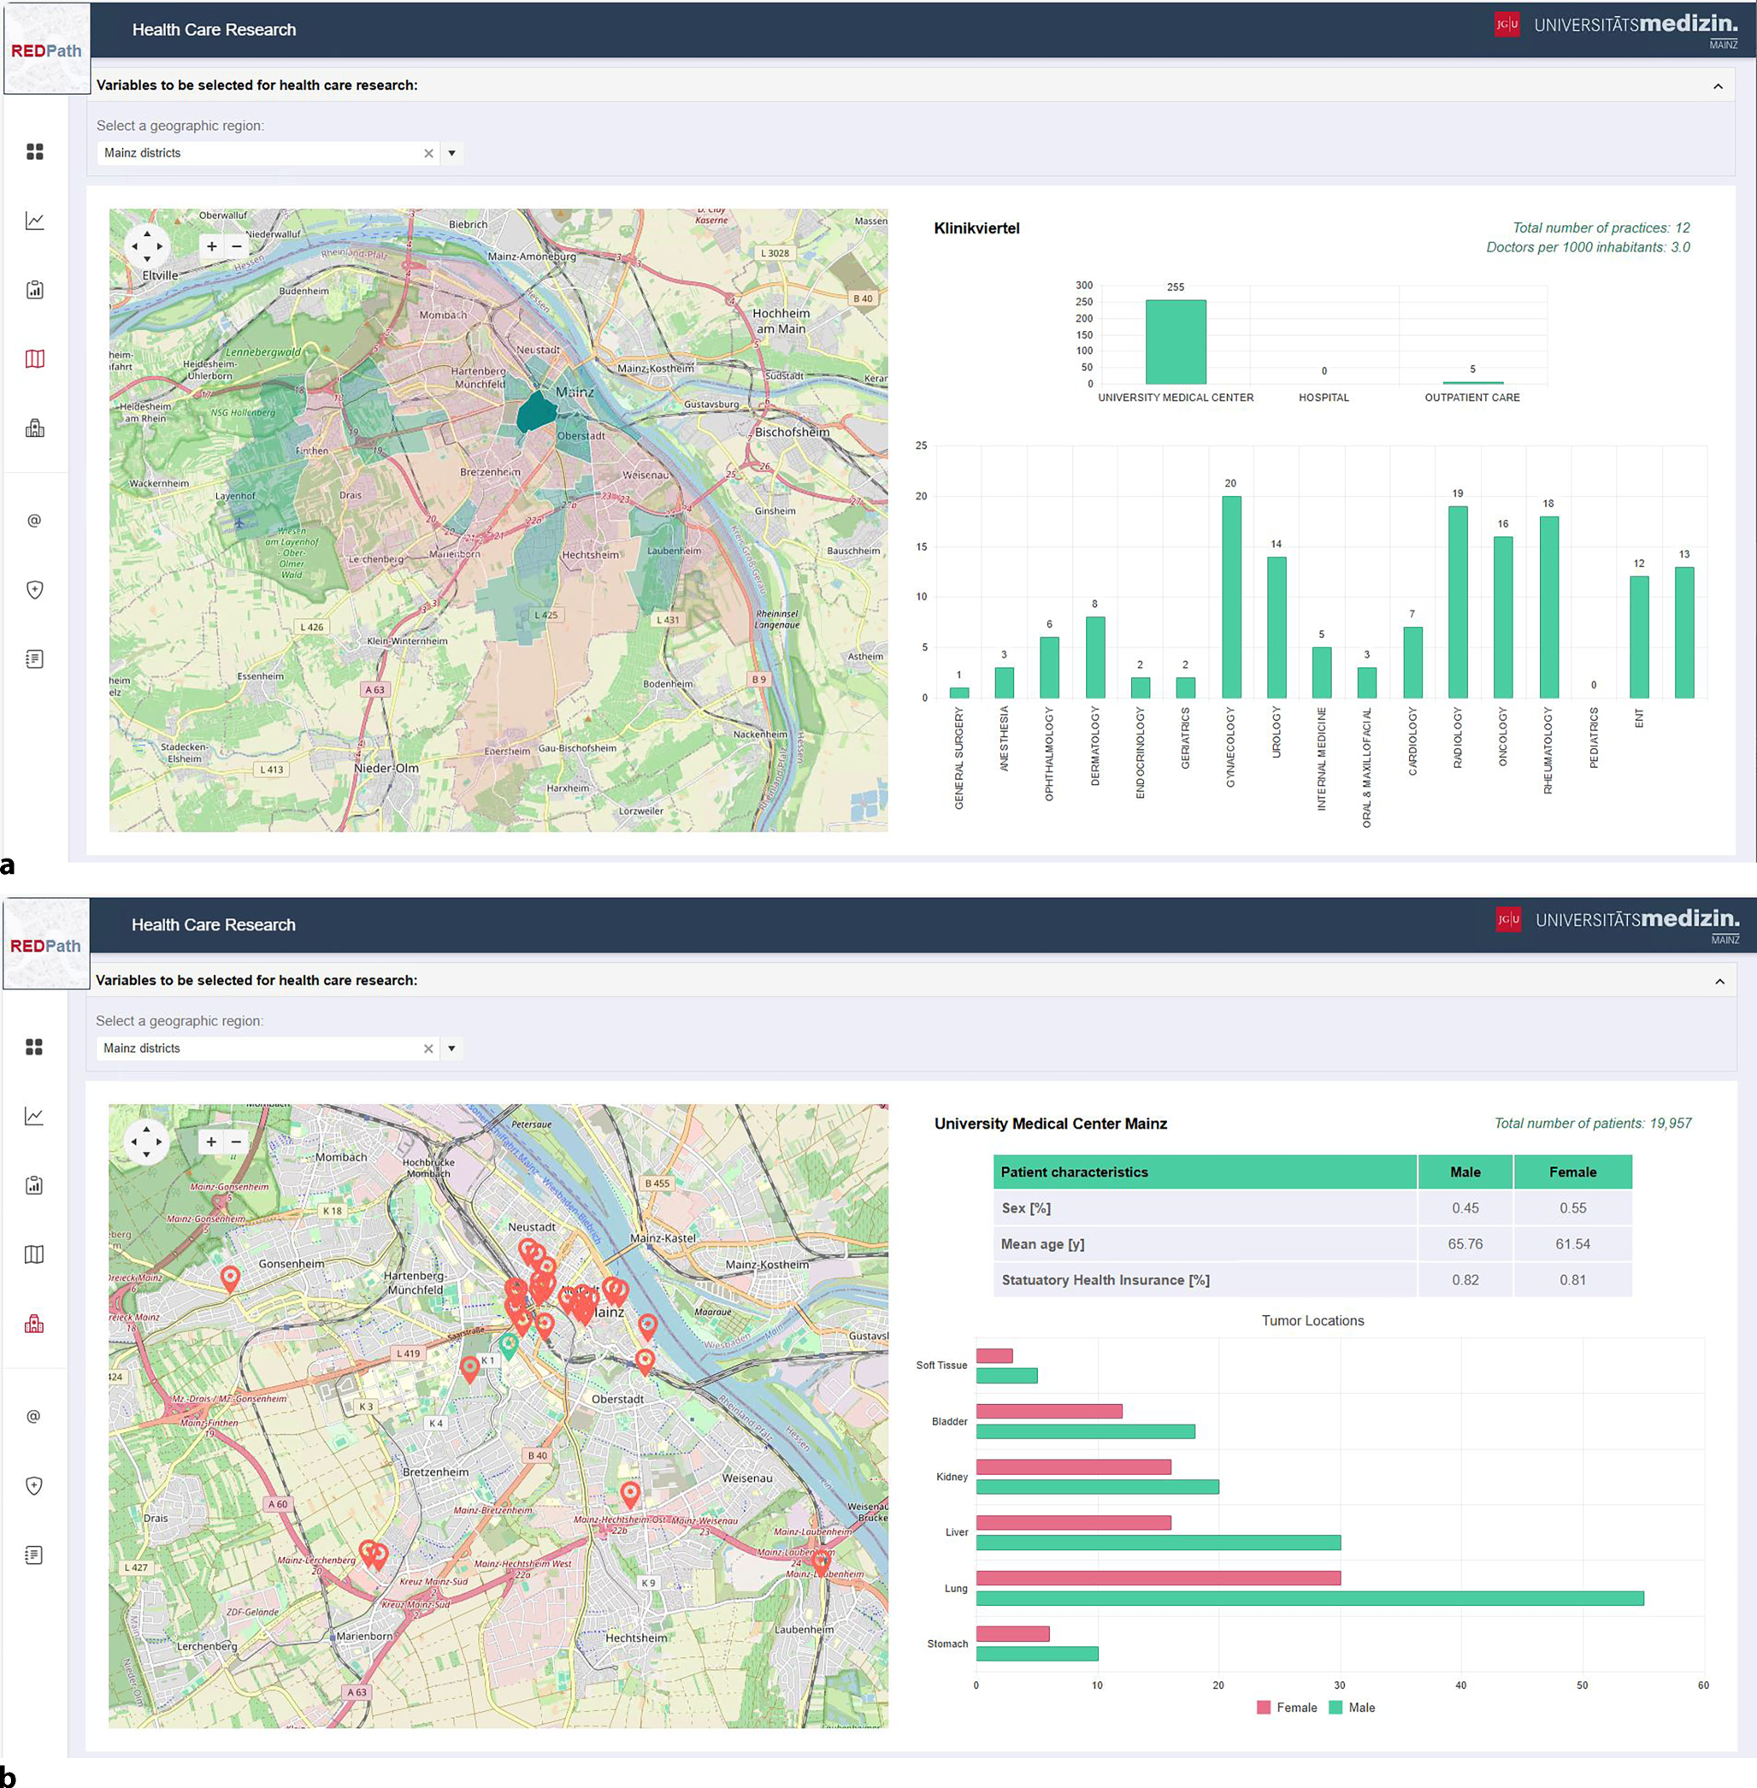Zoom in on the top map
Viewport: 1757px width, 1788px height.
pos(212,246)
